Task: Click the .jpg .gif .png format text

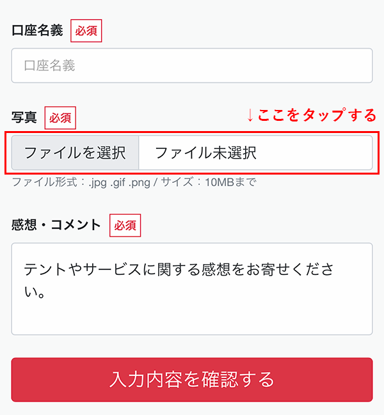Action: coord(120,182)
